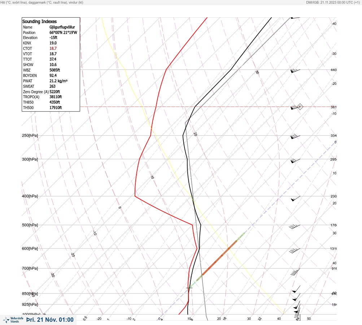Click the station name Gjögurflugvöllur
Image resolution: width=362 pixels, height=325 pixels.
(x=62, y=27)
